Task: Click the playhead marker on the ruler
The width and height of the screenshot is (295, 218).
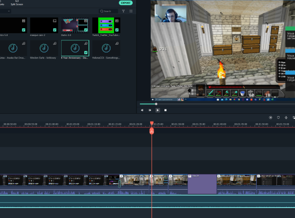Action: point(152,123)
